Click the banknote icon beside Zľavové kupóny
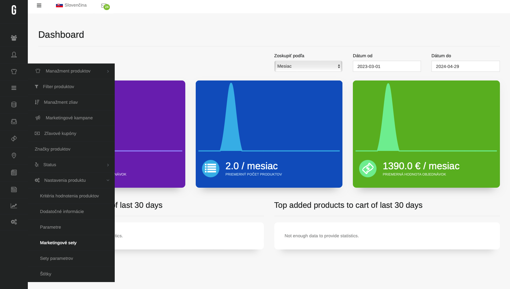The image size is (510, 289). [37, 134]
